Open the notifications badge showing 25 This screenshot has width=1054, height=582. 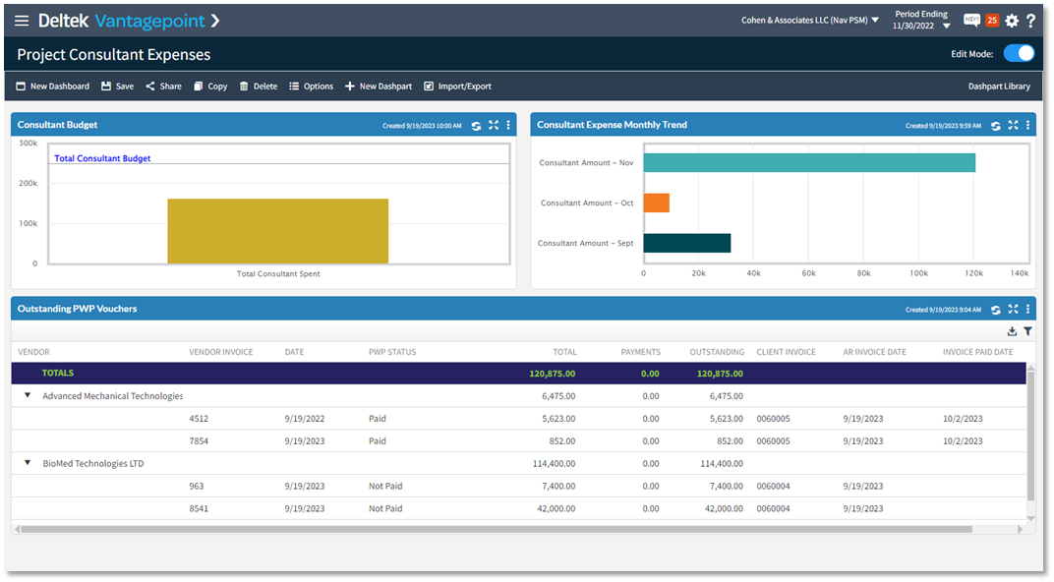click(x=992, y=21)
